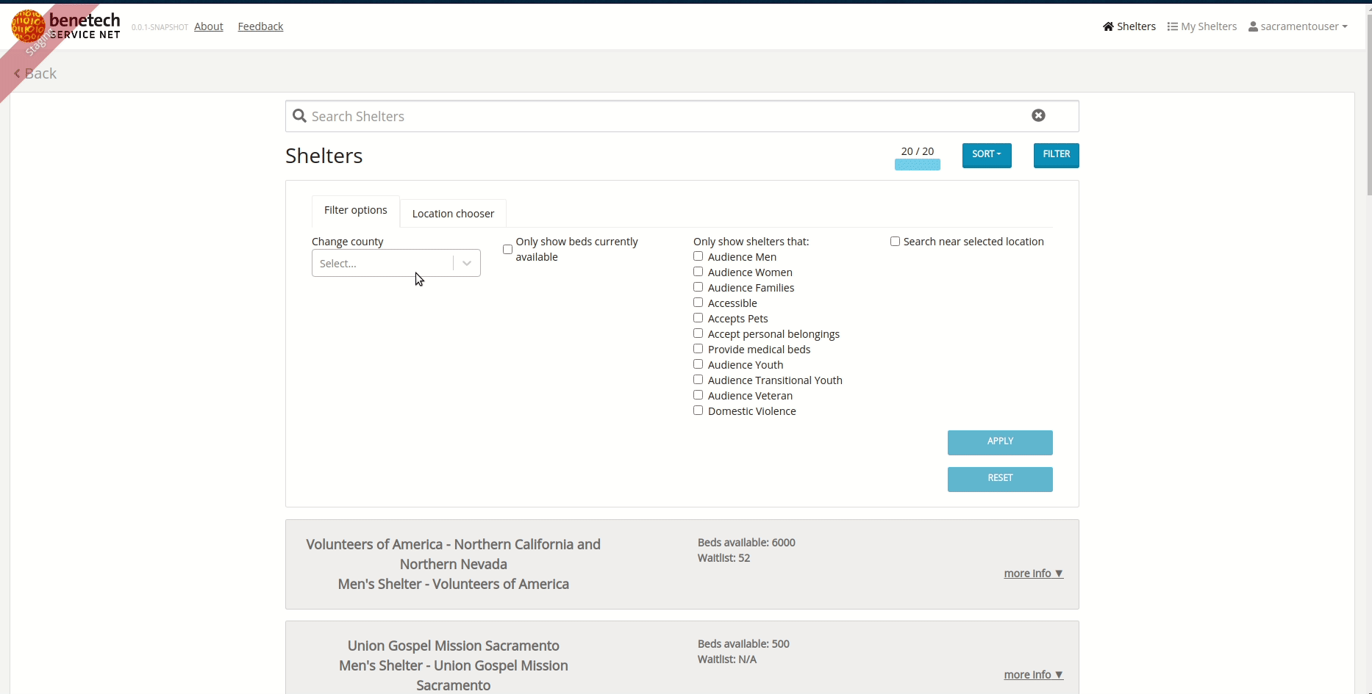
Task: Open the Change county select chevron
Action: pyautogui.click(x=466, y=263)
